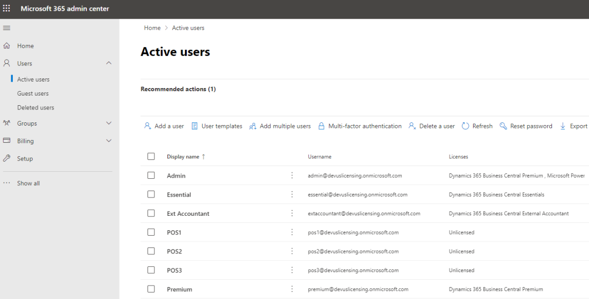Select the Admin user checkbox
The image size is (589, 299).
pyautogui.click(x=151, y=176)
